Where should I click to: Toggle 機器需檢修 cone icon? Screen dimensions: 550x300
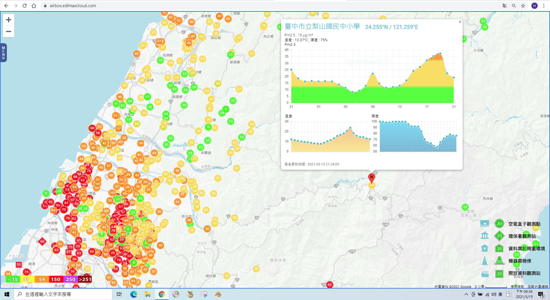coord(485,261)
